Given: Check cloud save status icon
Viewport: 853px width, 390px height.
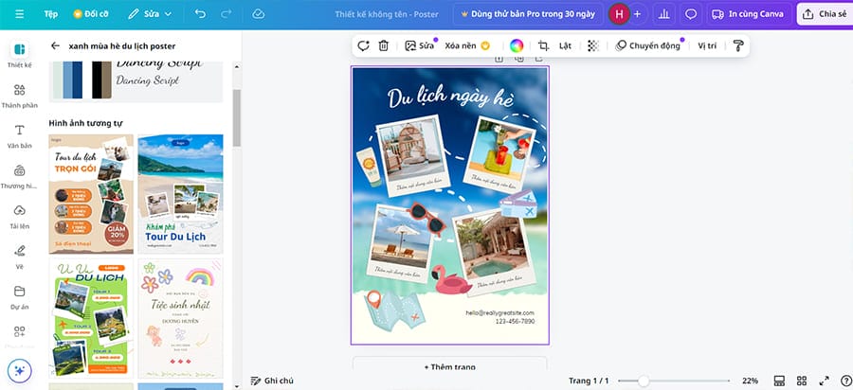Looking at the screenshot, I should click(x=259, y=14).
